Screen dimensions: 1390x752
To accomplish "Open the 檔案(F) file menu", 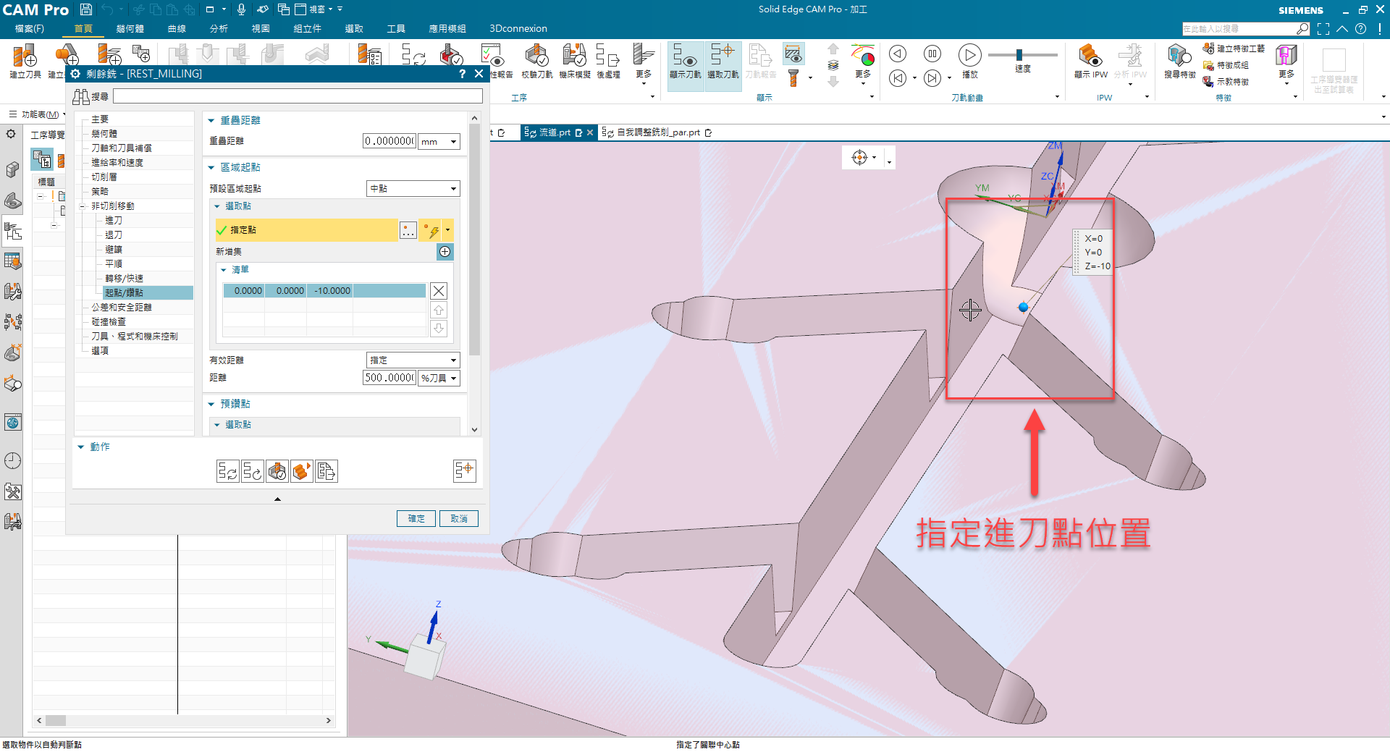I will (29, 29).
